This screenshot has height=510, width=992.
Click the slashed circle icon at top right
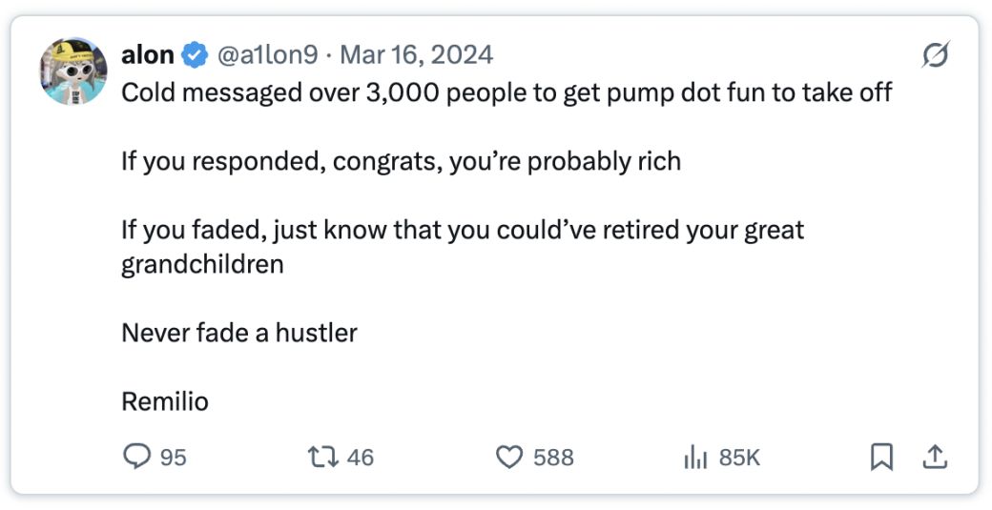[935, 57]
